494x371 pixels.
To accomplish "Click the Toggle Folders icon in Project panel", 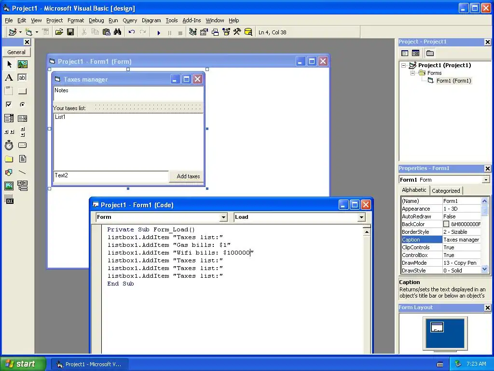I will click(x=430, y=53).
